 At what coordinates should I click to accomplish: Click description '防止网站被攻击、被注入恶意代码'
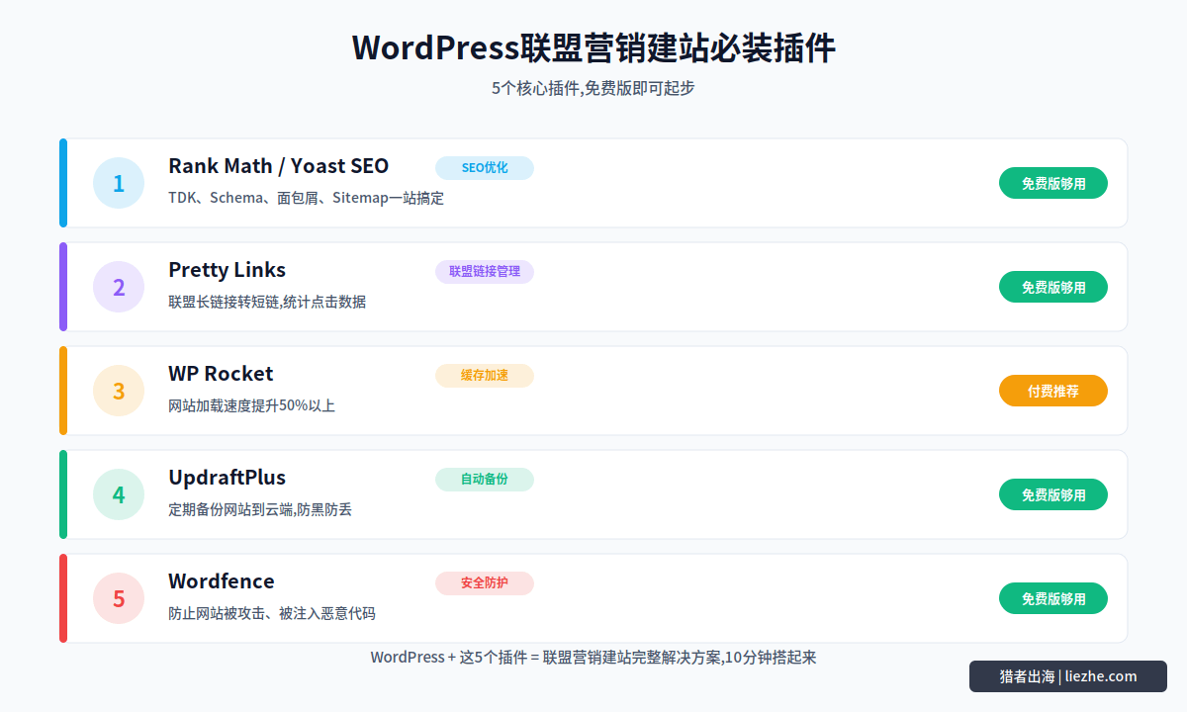click(272, 613)
